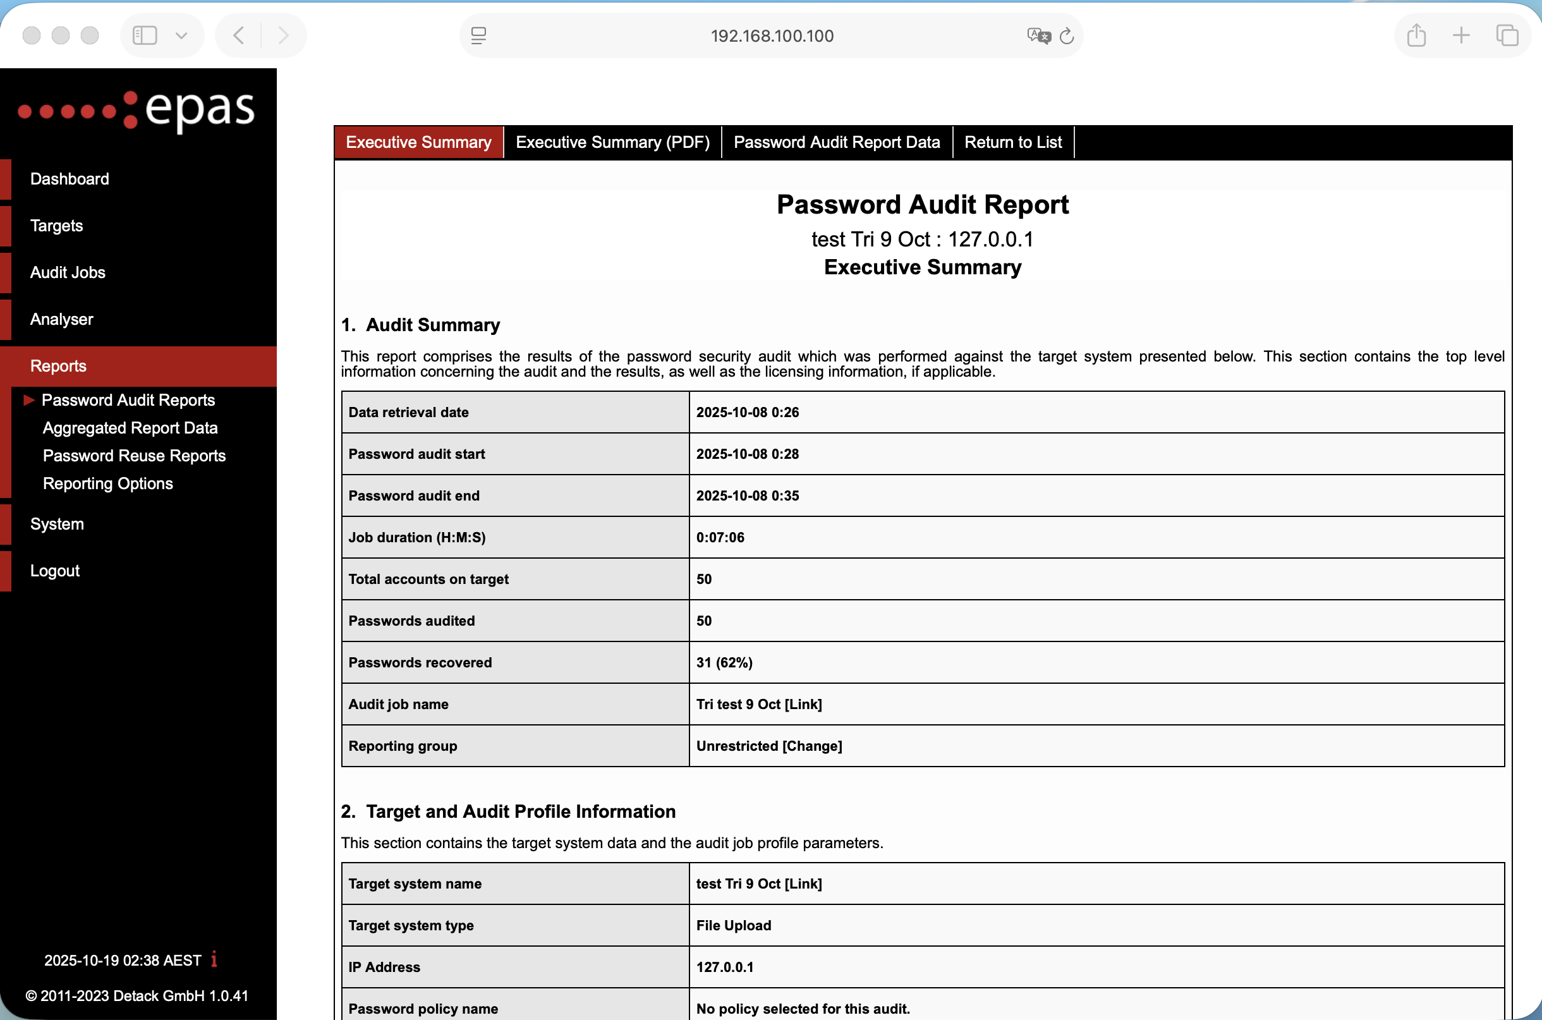
Task: Click the red info icon beside the timestamp
Action: [214, 959]
